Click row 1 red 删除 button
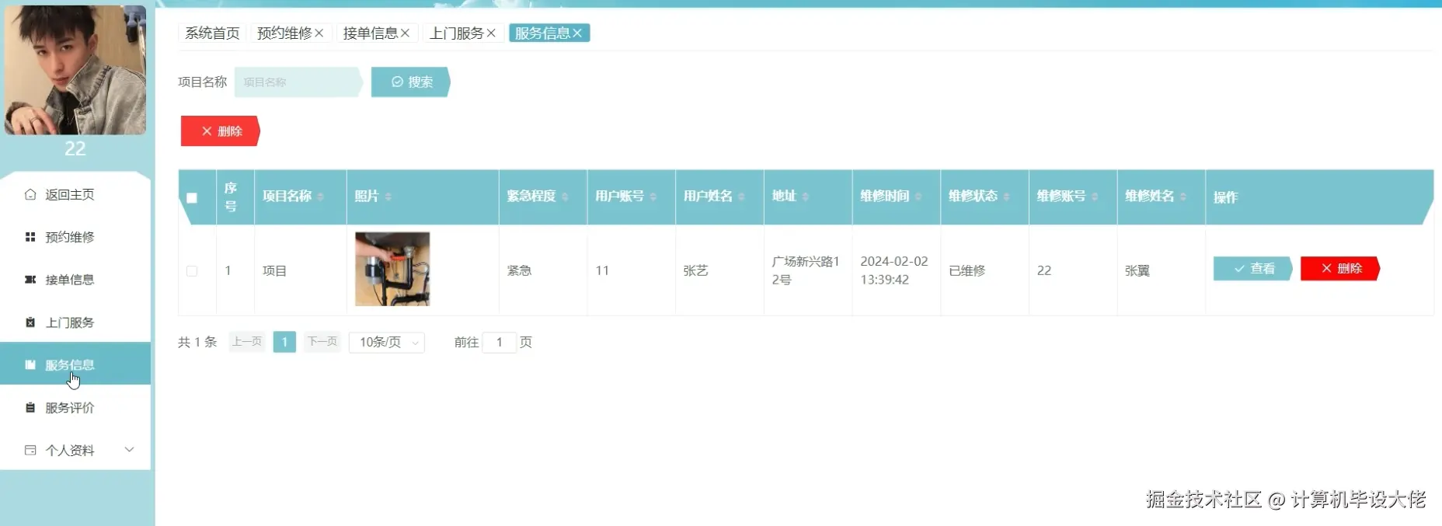The width and height of the screenshot is (1442, 526). [1340, 268]
